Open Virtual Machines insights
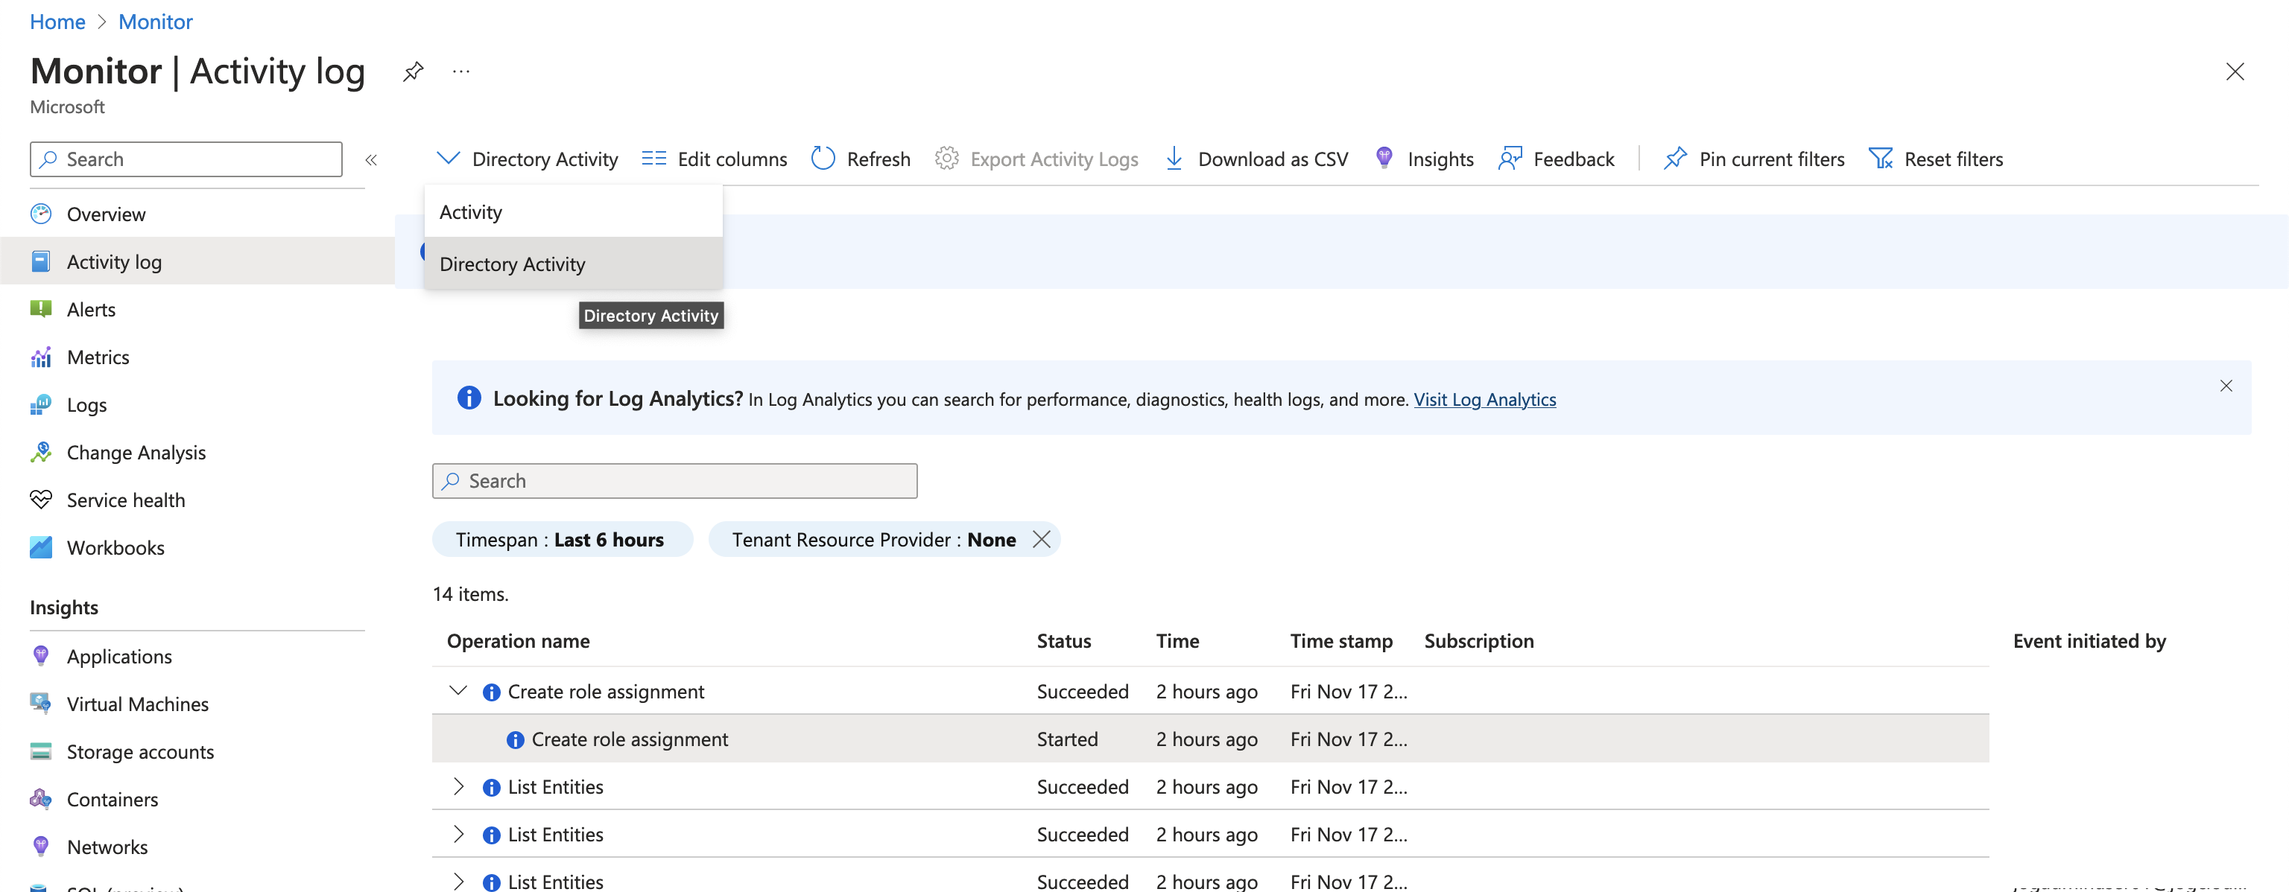This screenshot has height=892, width=2289. (138, 704)
